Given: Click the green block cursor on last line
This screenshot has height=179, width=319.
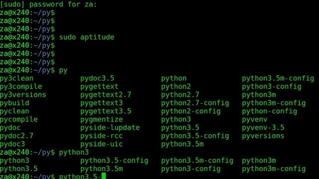Looking at the screenshot, I should [x=104, y=176].
